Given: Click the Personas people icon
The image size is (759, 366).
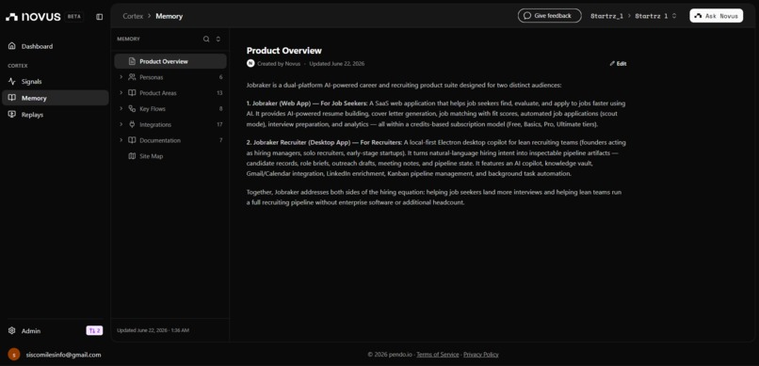Looking at the screenshot, I should tap(132, 77).
